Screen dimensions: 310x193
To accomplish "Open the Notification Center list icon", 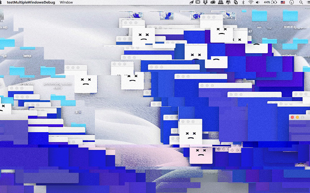I will [x=308, y=2].
